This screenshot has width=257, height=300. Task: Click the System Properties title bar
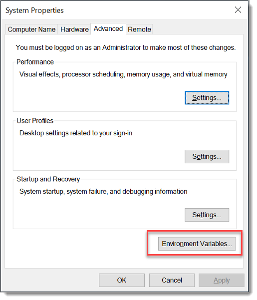click(x=115, y=10)
